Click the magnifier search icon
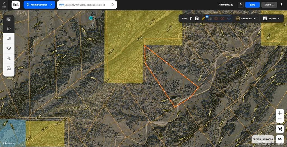The height and width of the screenshot is (147, 287). tap(113, 5)
